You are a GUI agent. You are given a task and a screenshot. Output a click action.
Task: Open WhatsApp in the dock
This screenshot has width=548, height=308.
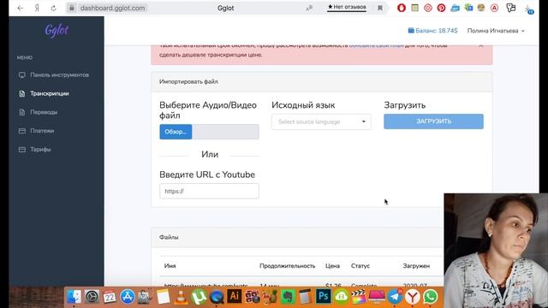click(x=431, y=297)
